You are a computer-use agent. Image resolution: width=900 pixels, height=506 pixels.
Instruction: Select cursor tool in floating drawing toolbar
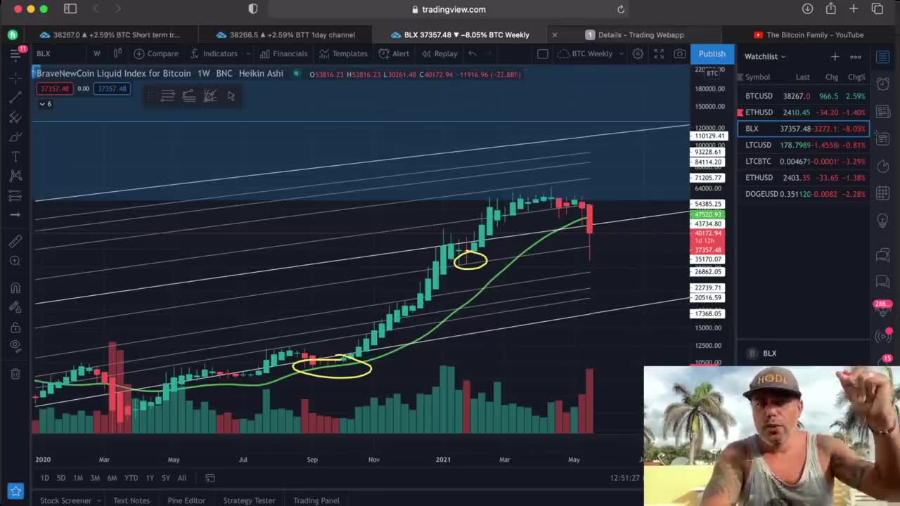tap(231, 96)
